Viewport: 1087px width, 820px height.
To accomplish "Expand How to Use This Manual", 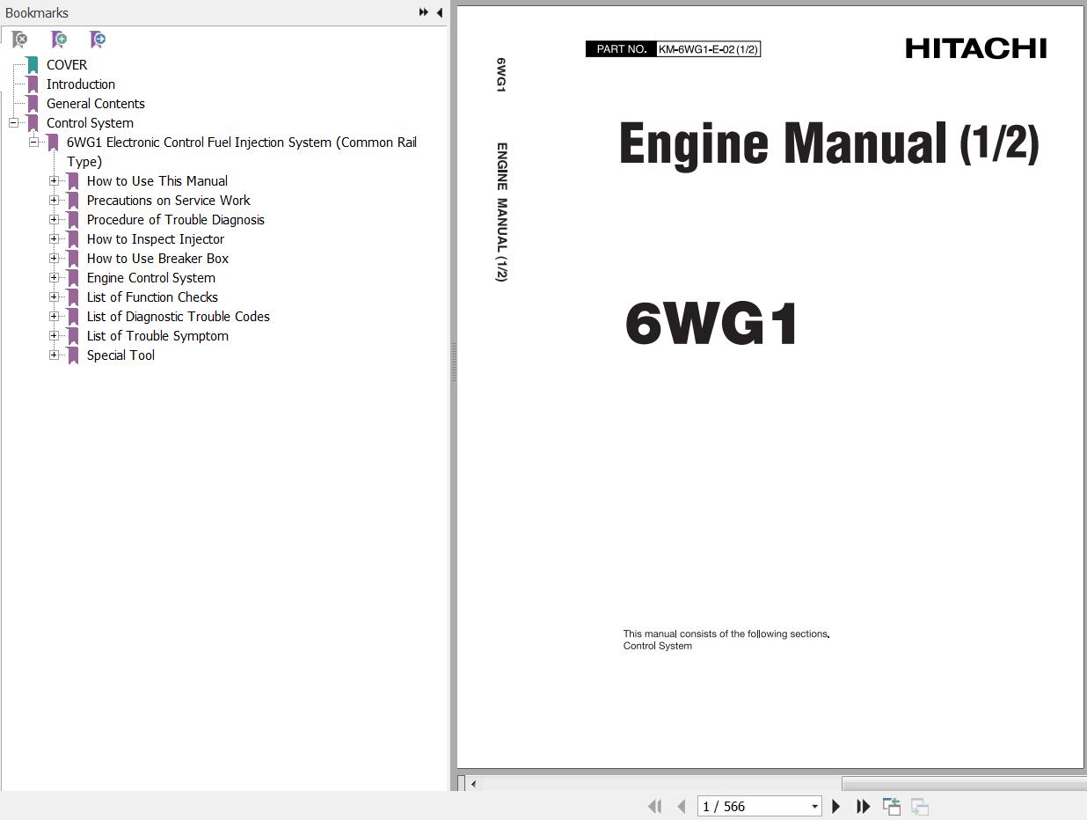I will pyautogui.click(x=54, y=181).
